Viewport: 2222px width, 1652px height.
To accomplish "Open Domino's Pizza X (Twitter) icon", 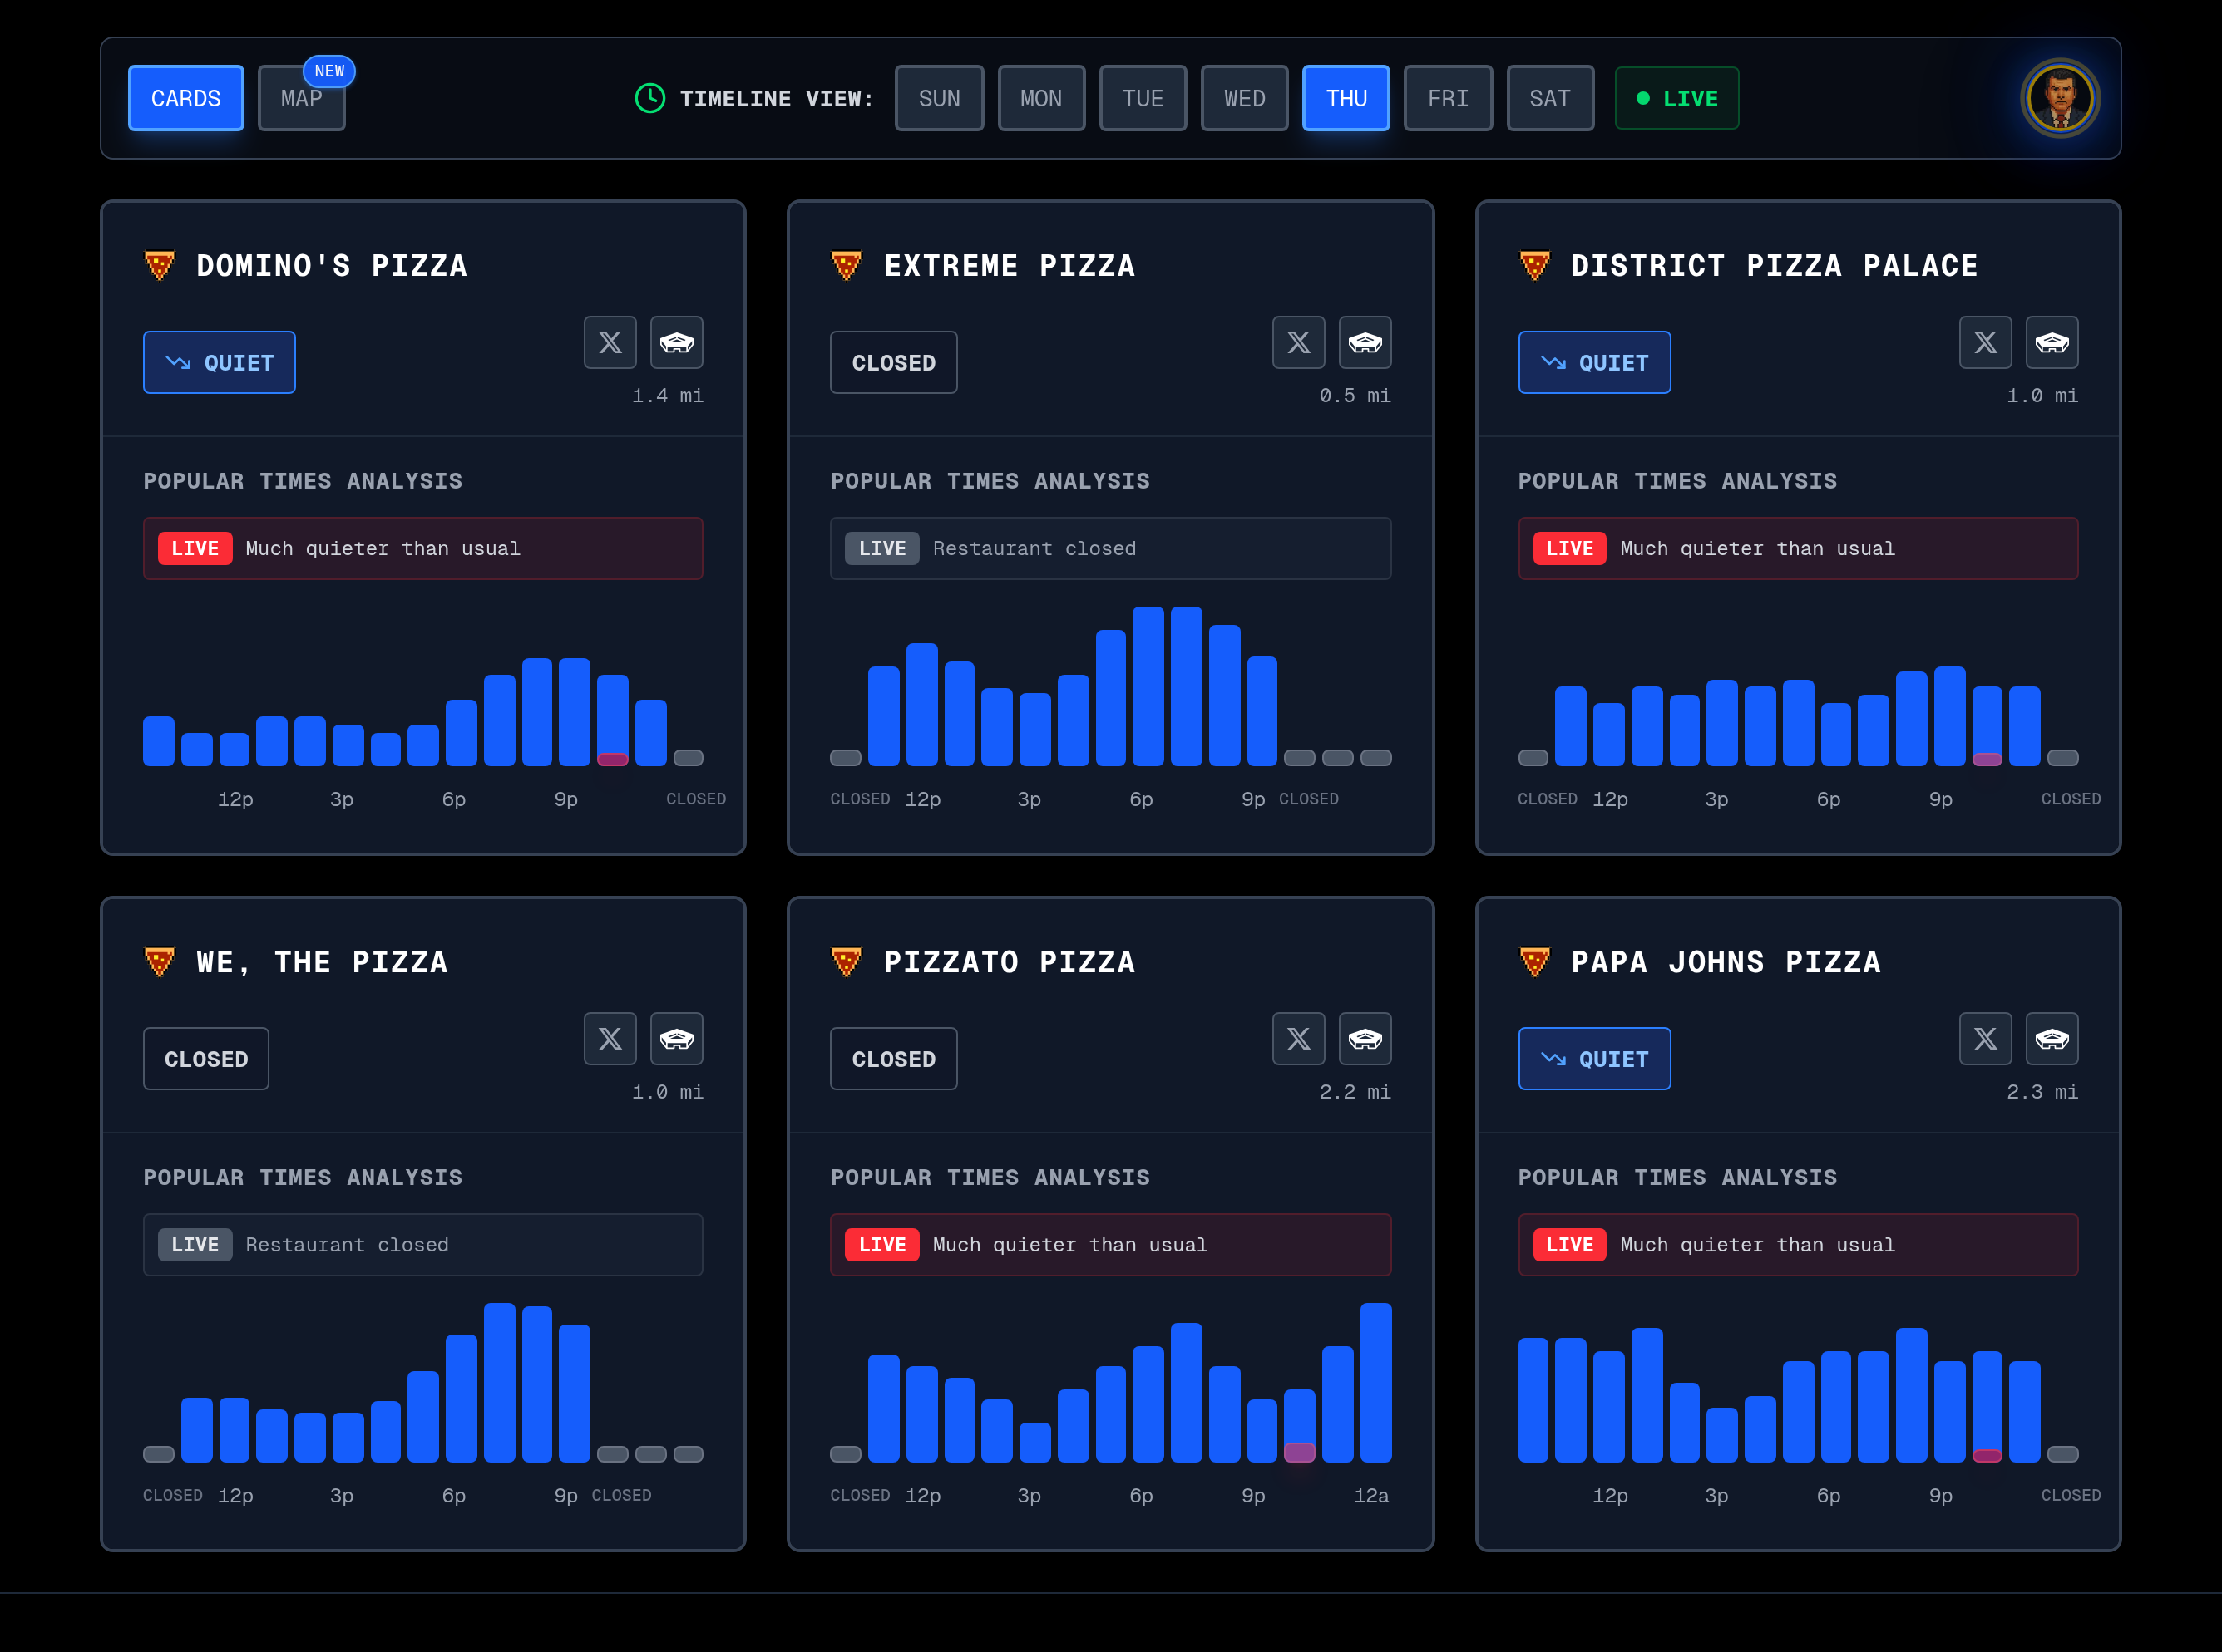I will pyautogui.click(x=610, y=343).
